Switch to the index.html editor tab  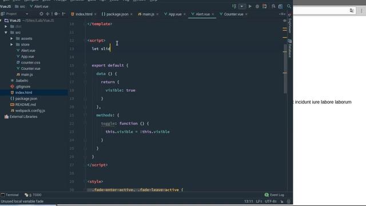[82, 14]
